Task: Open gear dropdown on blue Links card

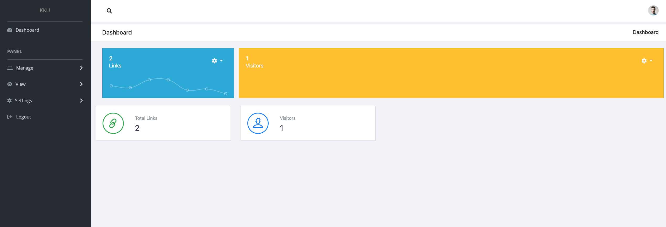Action: coord(217,61)
